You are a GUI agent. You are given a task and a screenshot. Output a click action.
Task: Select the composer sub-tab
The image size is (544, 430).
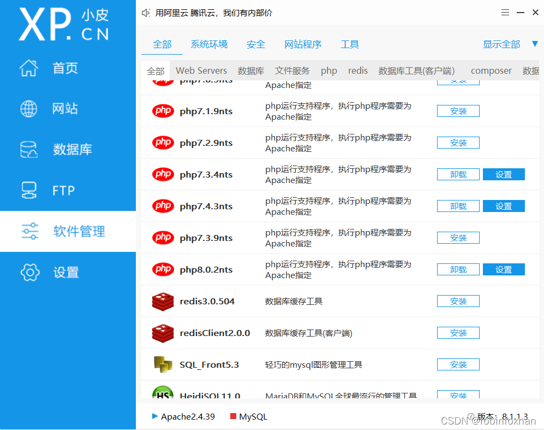491,70
